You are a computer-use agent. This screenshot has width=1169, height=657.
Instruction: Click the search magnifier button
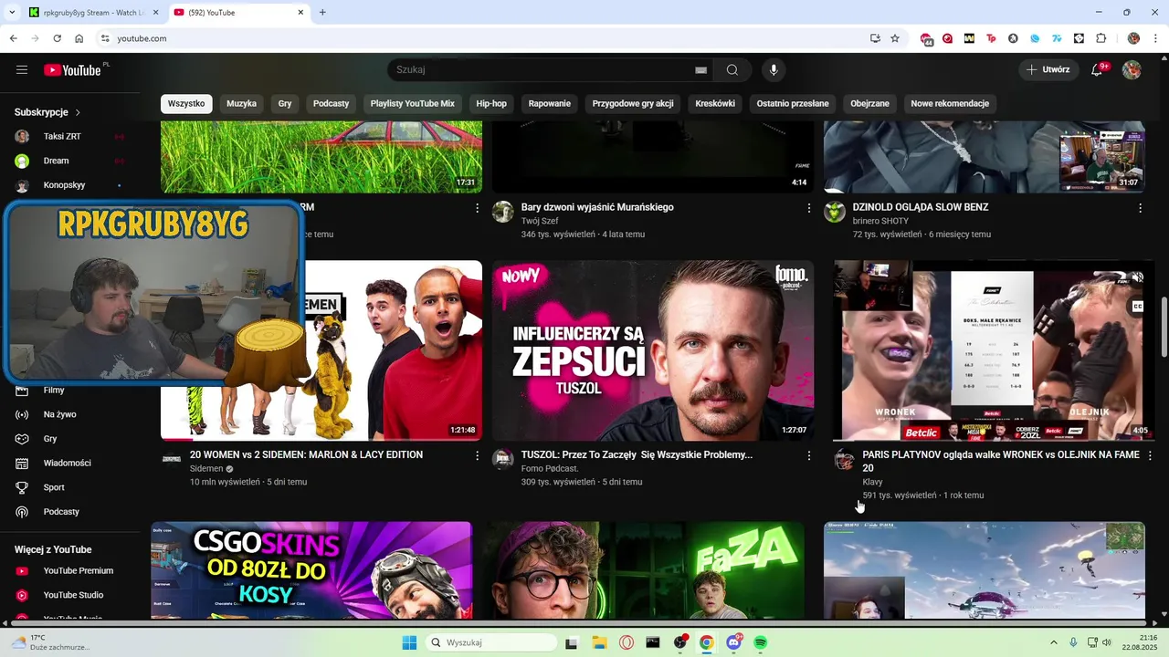[x=732, y=70]
